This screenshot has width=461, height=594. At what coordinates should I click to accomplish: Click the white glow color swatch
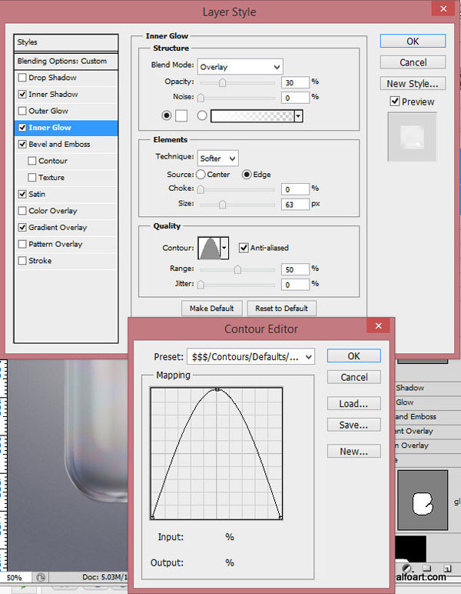pyautogui.click(x=181, y=115)
